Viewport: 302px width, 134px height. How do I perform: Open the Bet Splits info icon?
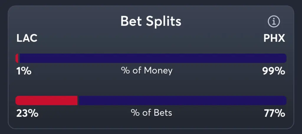[274, 21]
